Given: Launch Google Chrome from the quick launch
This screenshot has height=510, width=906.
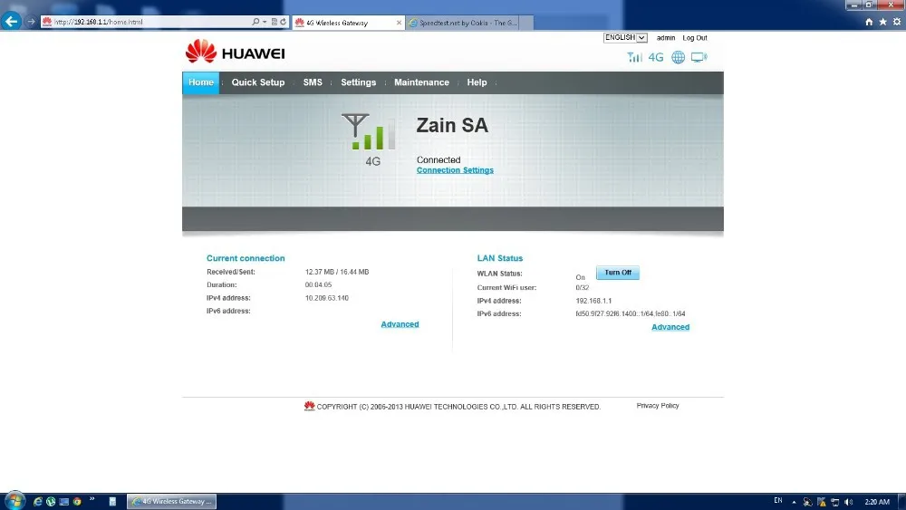Looking at the screenshot, I should [x=77, y=501].
